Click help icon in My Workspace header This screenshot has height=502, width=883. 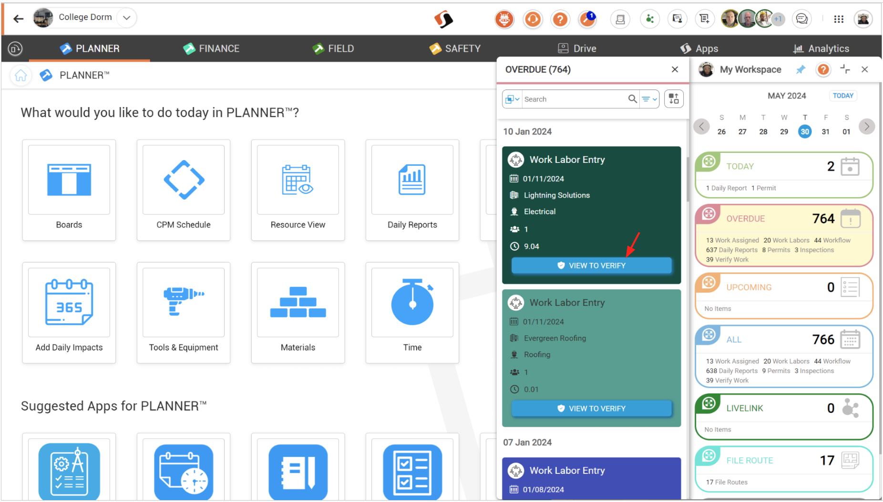tap(823, 70)
